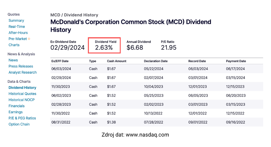Go to Press Releases

coord(21,66)
